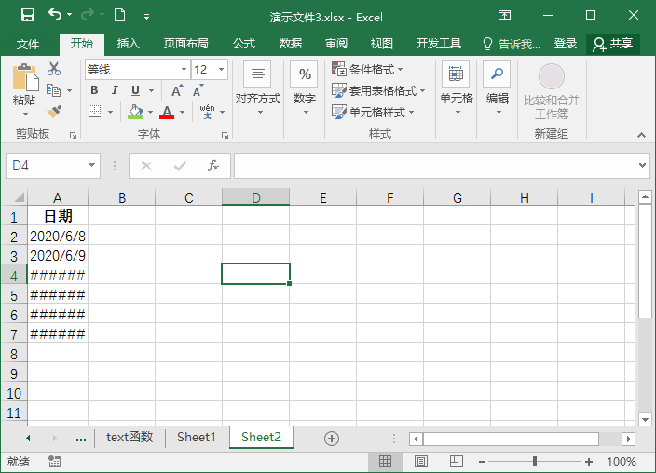This screenshot has height=473, width=656.
Task: Launch clipboard pane dialog launcher
Action: click(73, 135)
